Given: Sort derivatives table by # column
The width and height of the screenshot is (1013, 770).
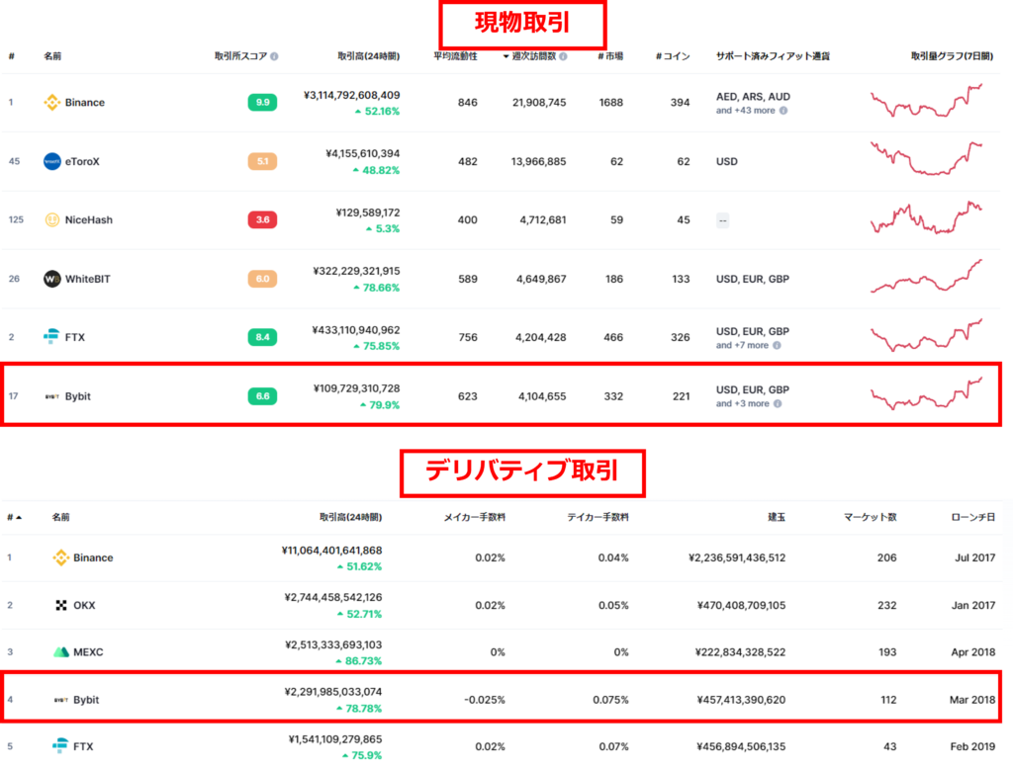Looking at the screenshot, I should tap(14, 517).
